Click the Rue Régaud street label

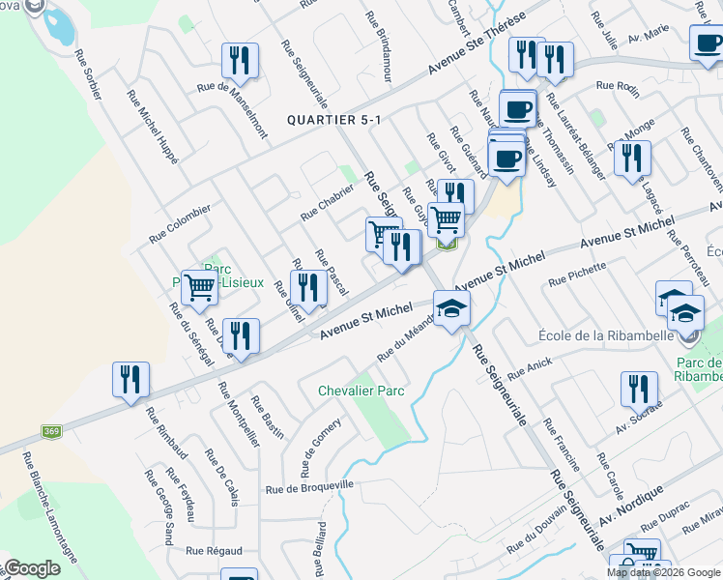click(x=214, y=551)
